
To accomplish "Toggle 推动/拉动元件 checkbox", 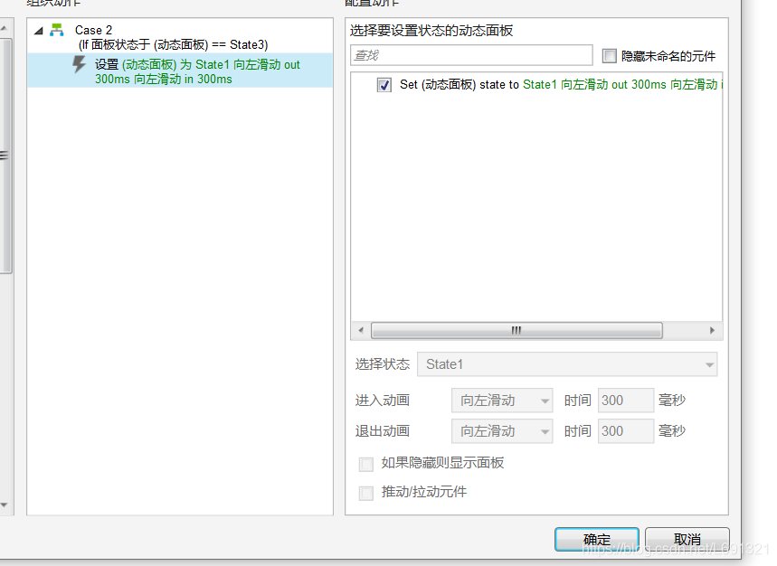I will click(x=366, y=493).
